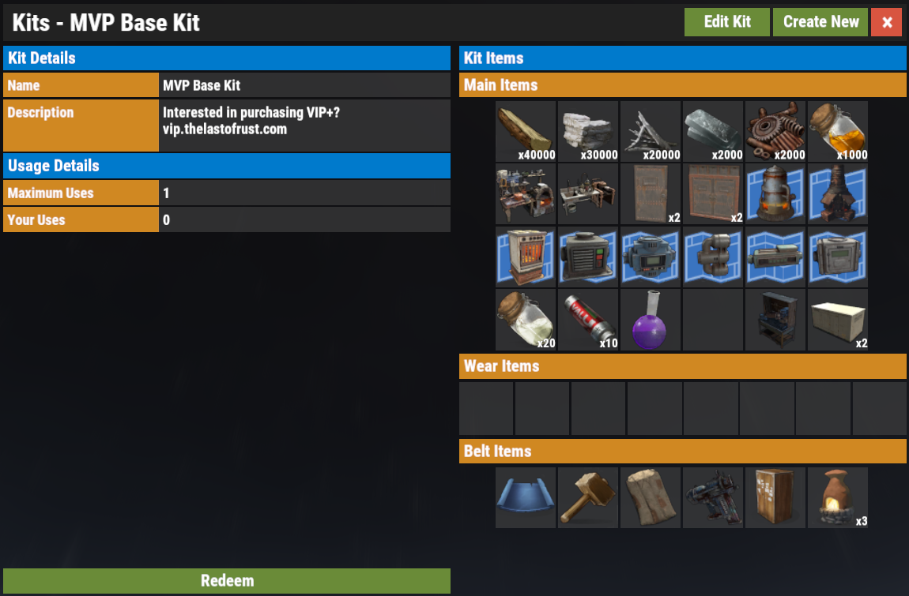Image resolution: width=909 pixels, height=596 pixels.
Task: Click the gears item x2000
Action: pyautogui.click(x=775, y=132)
